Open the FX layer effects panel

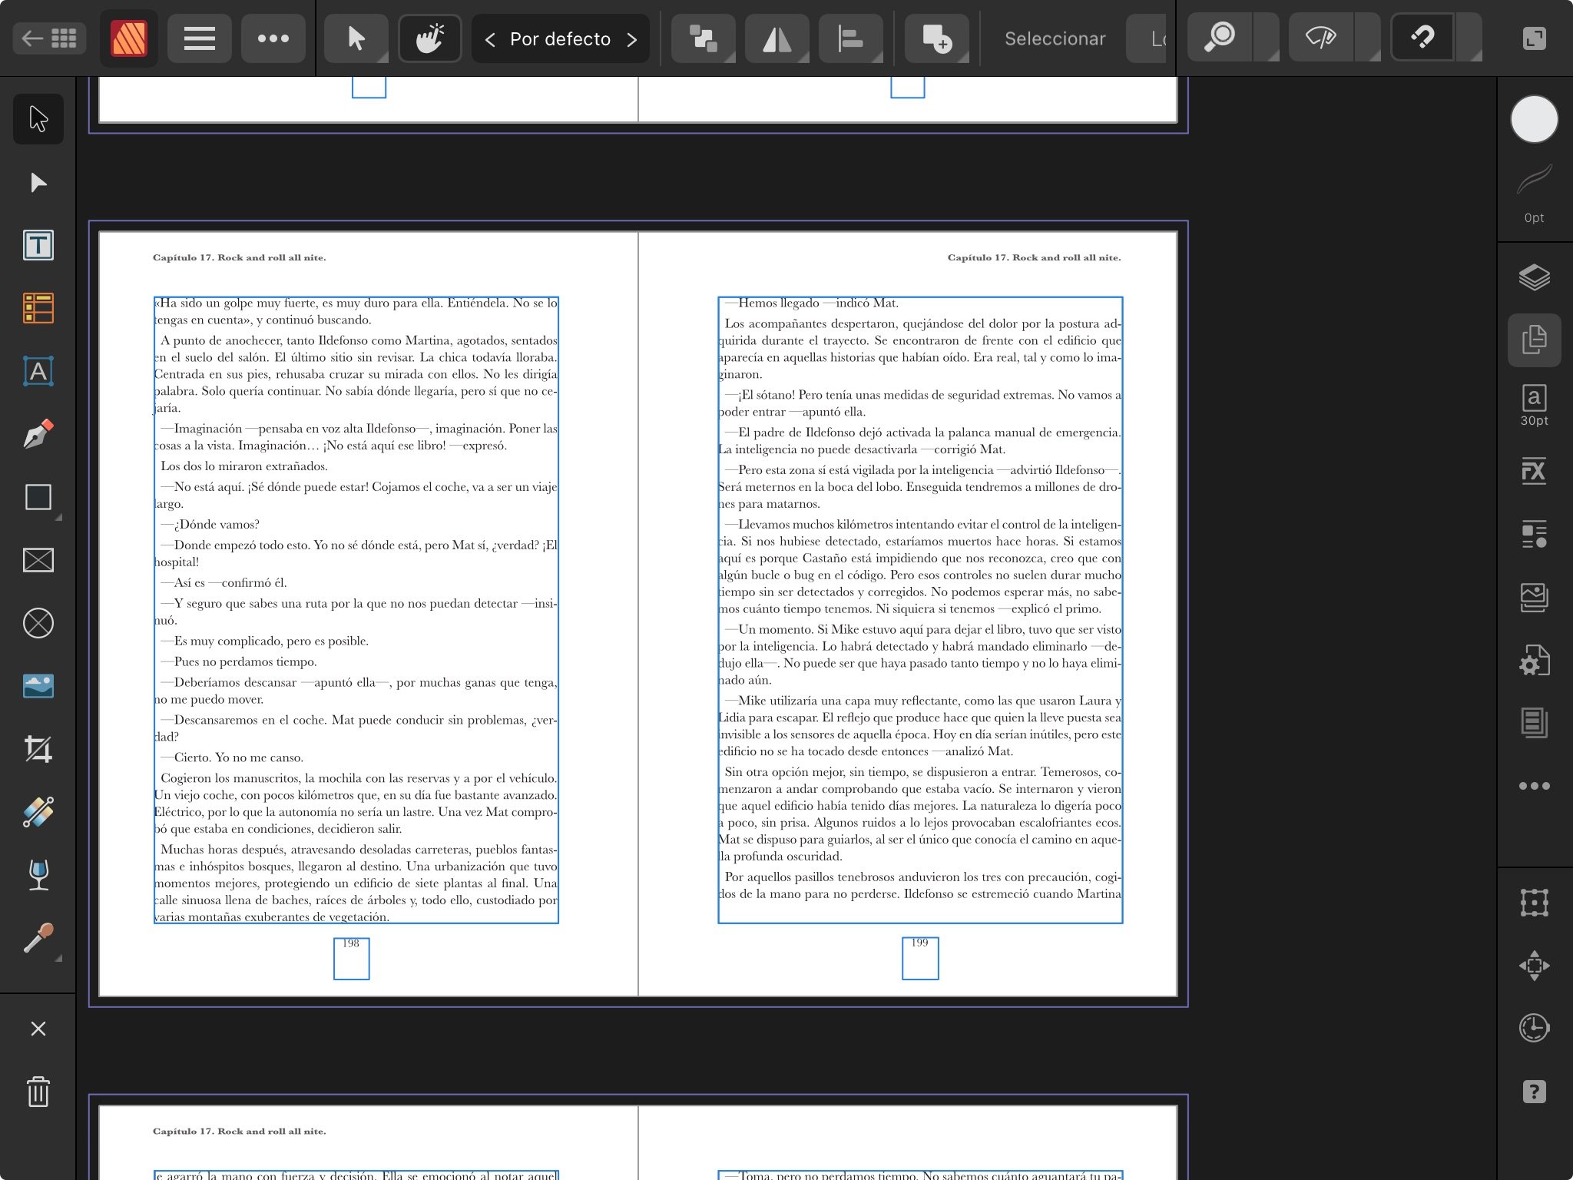click(1534, 470)
